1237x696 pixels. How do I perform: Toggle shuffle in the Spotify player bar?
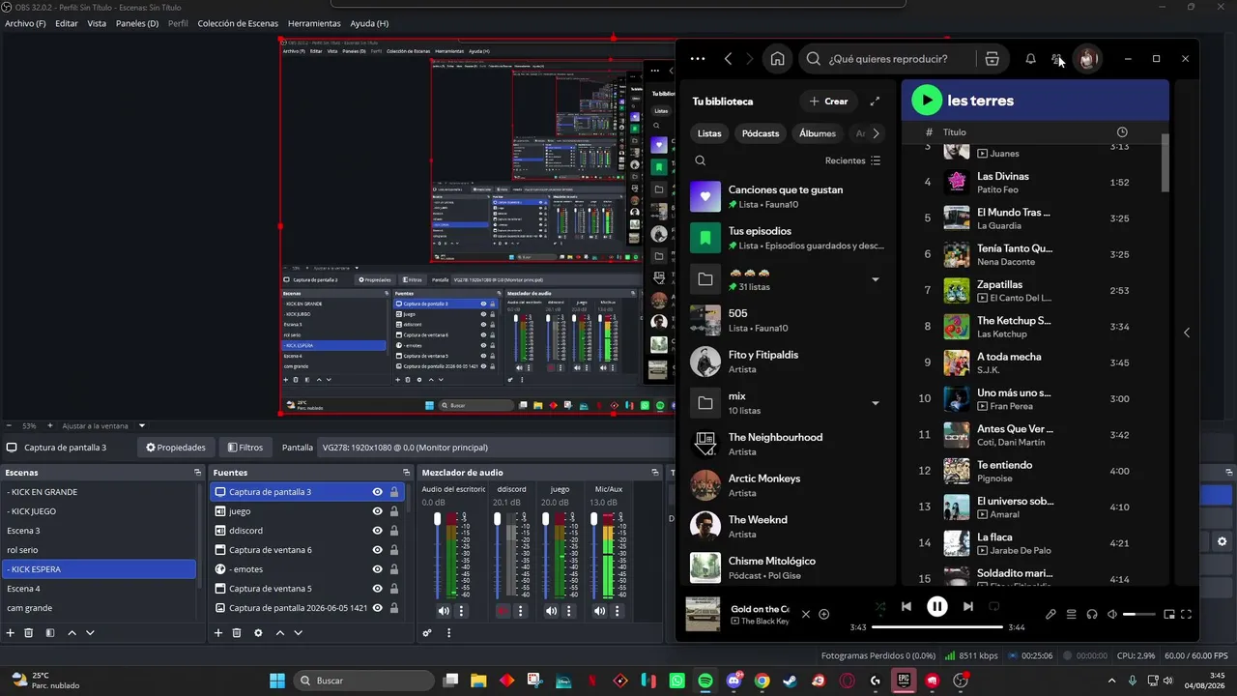(x=879, y=606)
